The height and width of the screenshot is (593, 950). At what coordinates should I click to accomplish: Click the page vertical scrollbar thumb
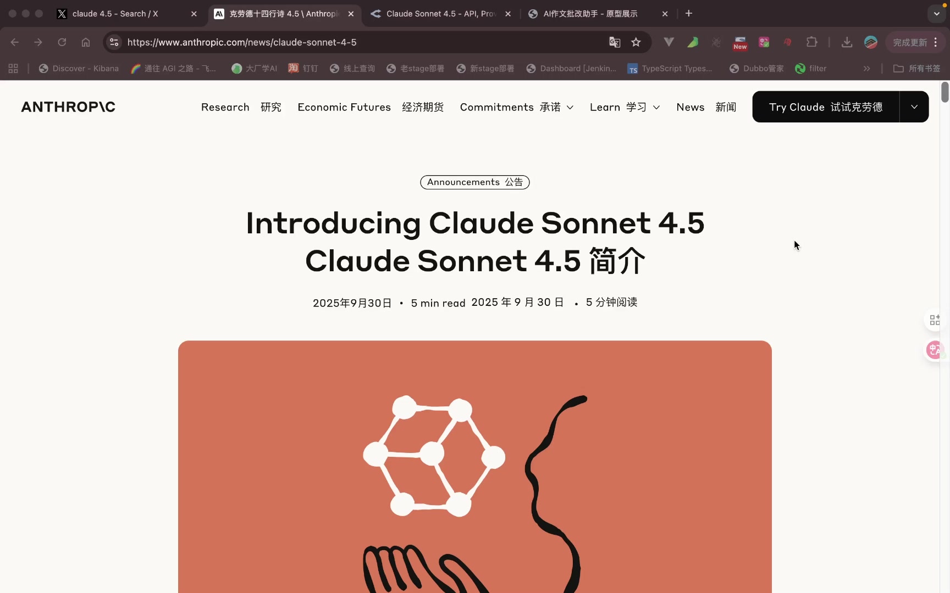945,92
